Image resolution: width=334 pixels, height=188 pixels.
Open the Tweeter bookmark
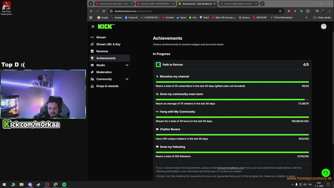(116, 18)
